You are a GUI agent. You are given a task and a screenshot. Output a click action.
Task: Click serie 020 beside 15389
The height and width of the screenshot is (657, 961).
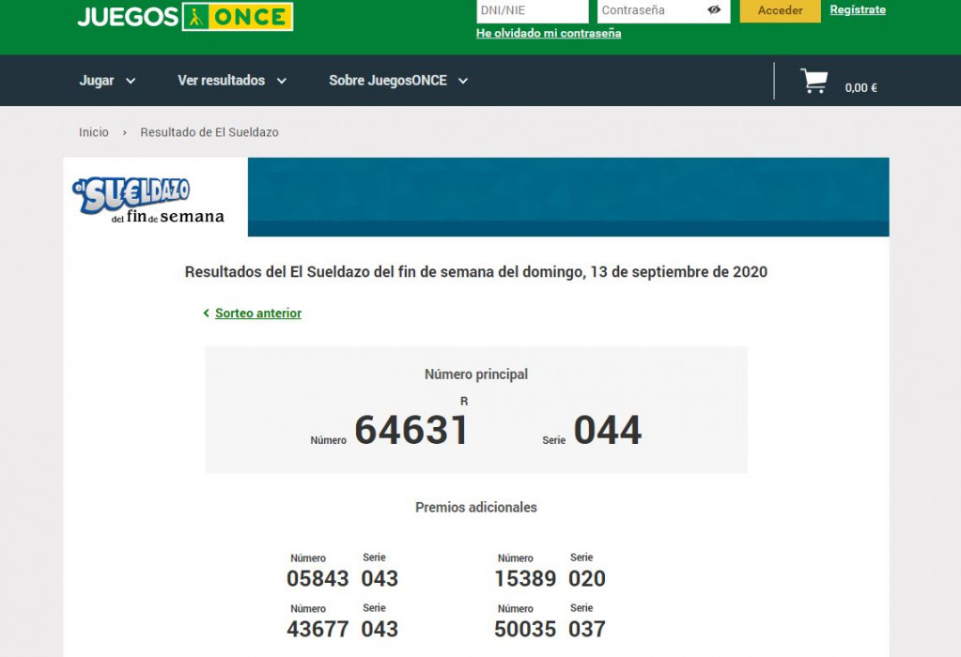pos(587,578)
